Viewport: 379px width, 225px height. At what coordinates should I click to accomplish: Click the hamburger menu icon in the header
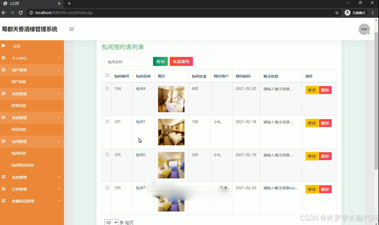point(71,29)
